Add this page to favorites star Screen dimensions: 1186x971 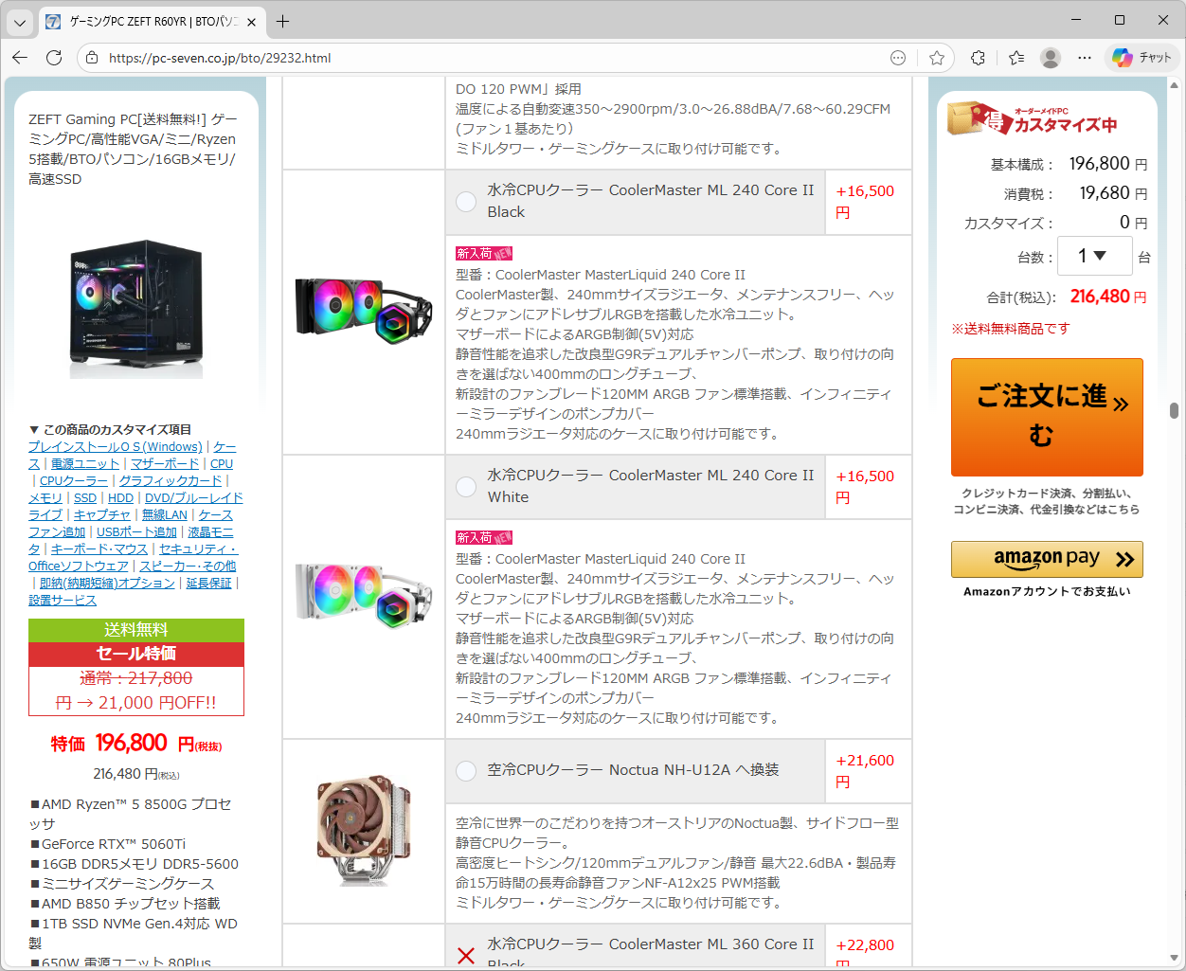point(937,58)
